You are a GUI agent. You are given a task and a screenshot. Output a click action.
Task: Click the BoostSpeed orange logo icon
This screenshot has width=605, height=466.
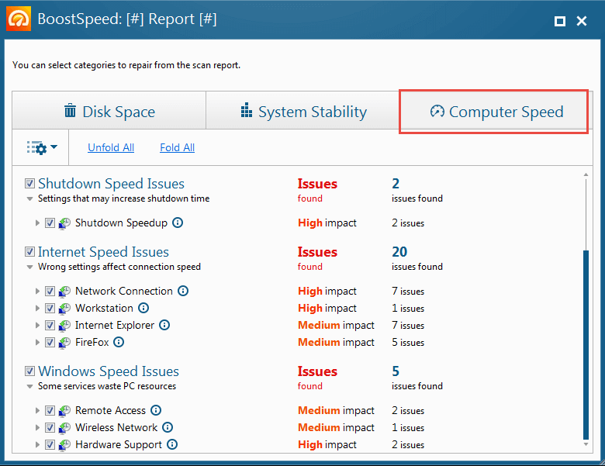[x=19, y=19]
